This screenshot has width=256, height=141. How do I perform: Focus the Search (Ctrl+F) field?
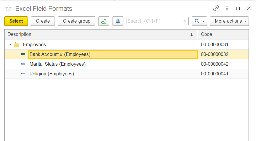[154, 21]
